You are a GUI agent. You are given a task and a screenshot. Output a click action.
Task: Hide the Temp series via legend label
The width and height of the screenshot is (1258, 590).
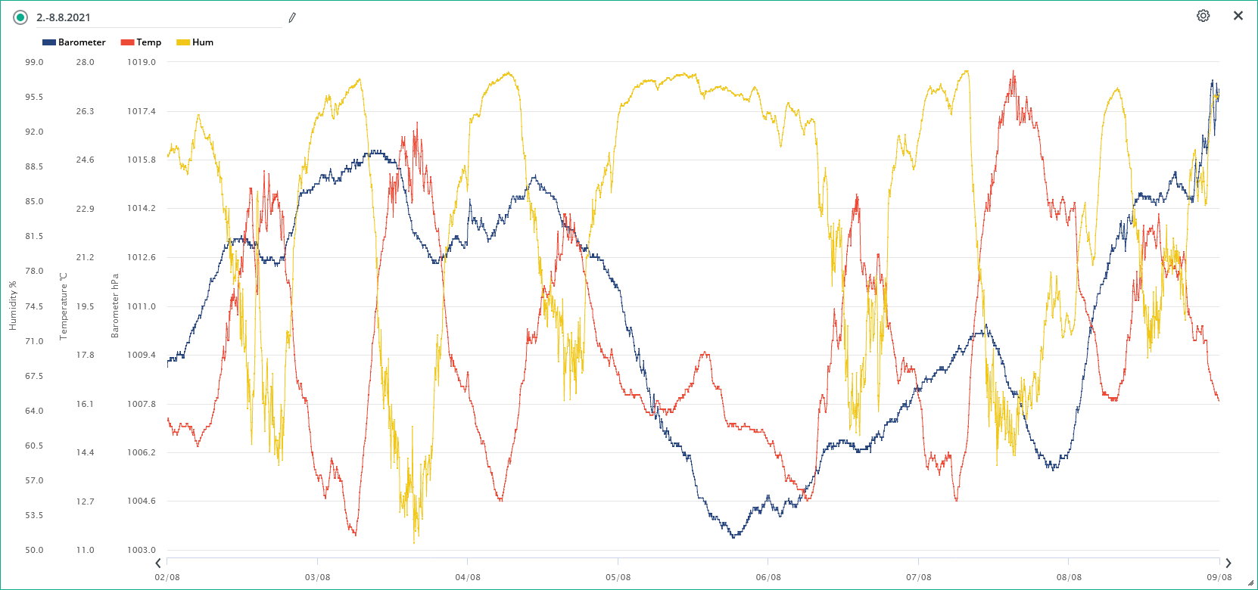tap(148, 42)
